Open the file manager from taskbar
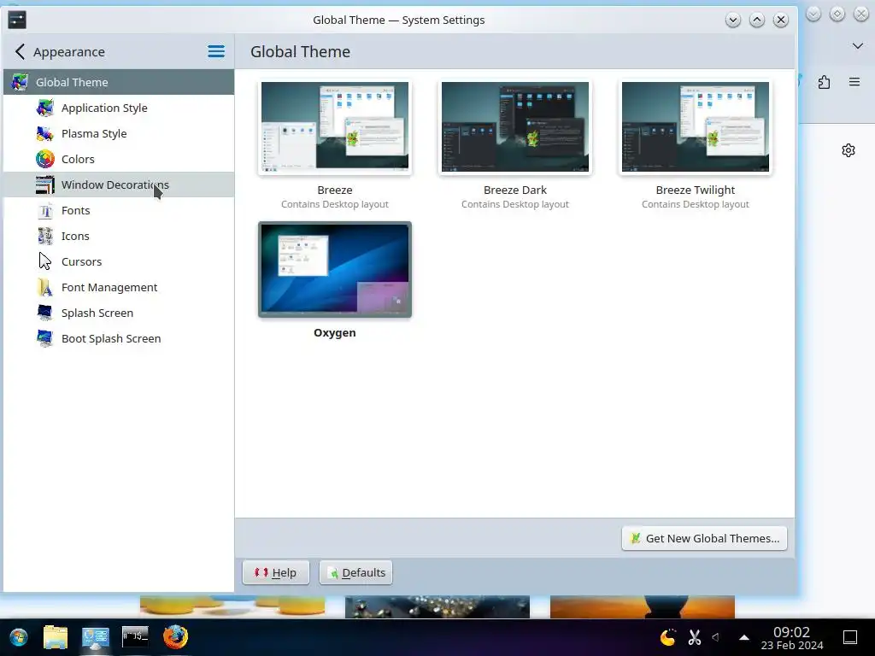Screen dimensions: 875x656 pos(56,637)
